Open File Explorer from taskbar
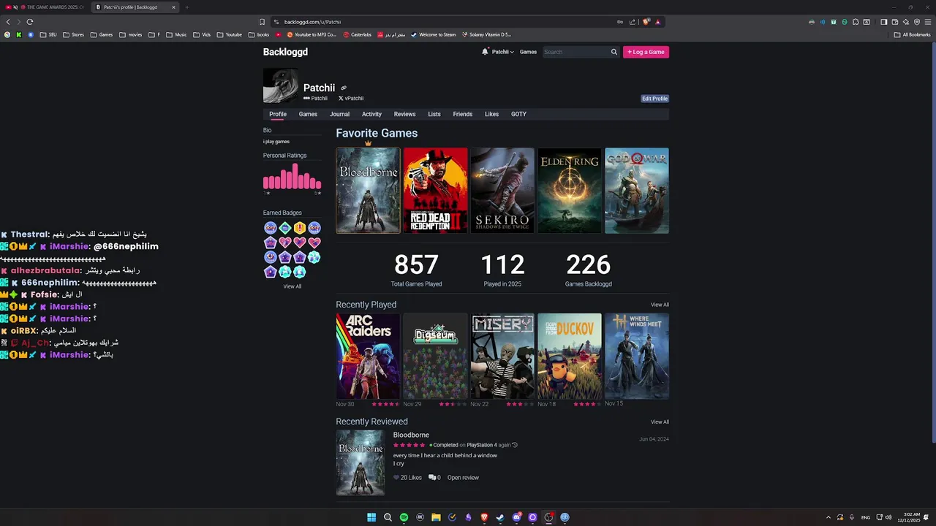 (436, 517)
